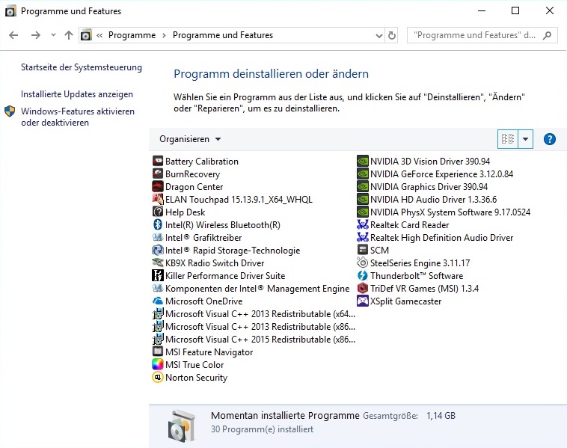Viewport: 567px width, 448px height.
Task: Click the Killer Performance Driver Suite icon
Action: [x=158, y=275]
